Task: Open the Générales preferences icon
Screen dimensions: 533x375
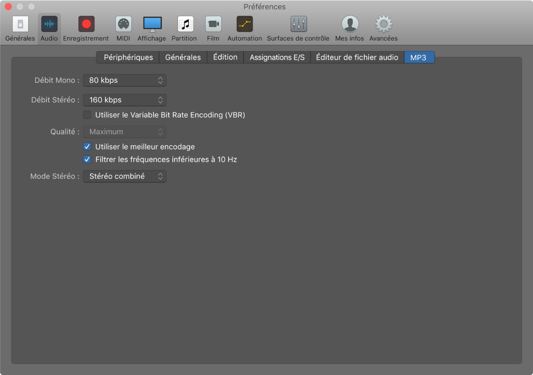Action: coord(20,24)
